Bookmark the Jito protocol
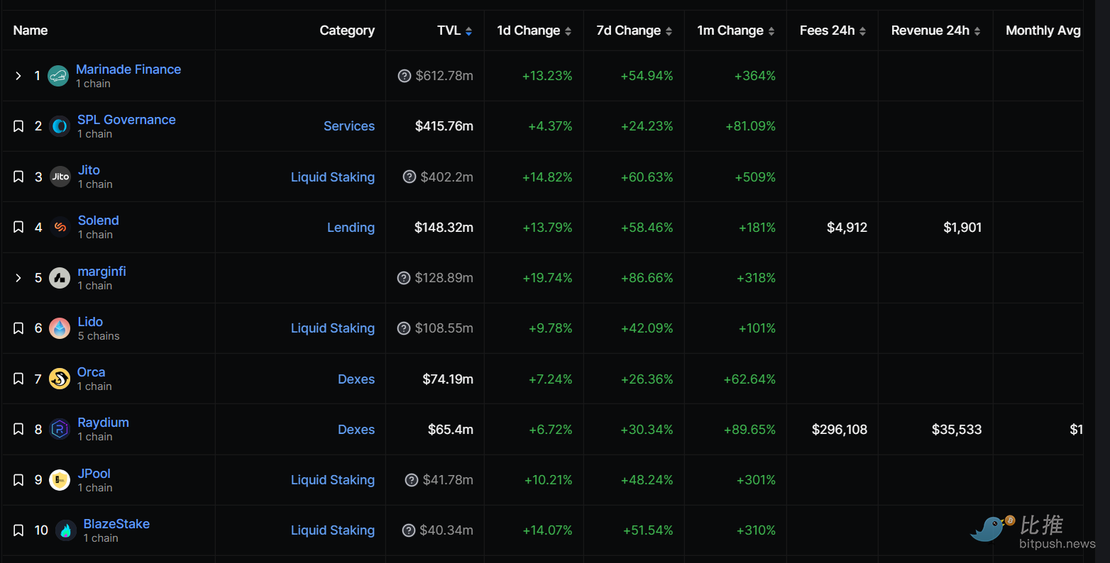The image size is (1110, 563). tap(18, 177)
